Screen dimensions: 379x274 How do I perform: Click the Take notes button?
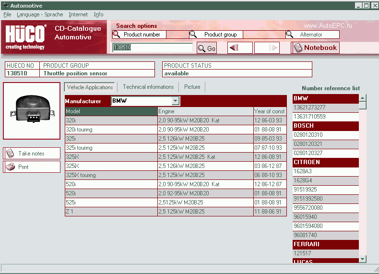32,154
